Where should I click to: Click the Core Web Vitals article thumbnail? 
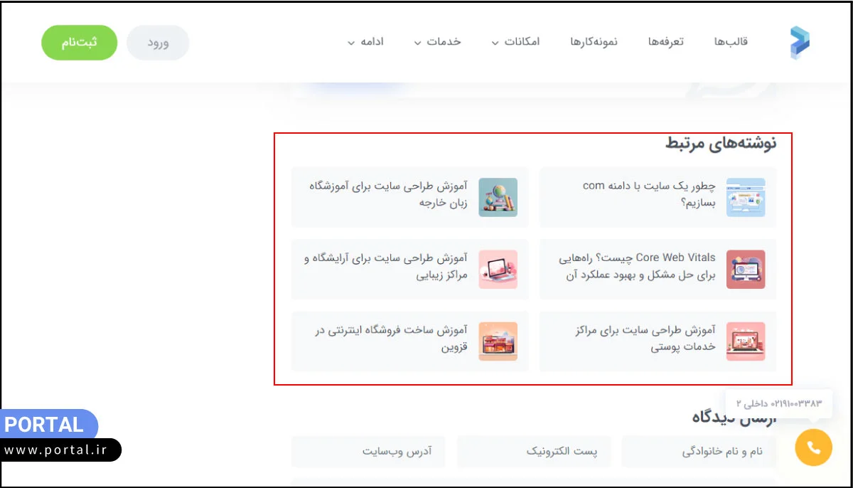(x=746, y=270)
